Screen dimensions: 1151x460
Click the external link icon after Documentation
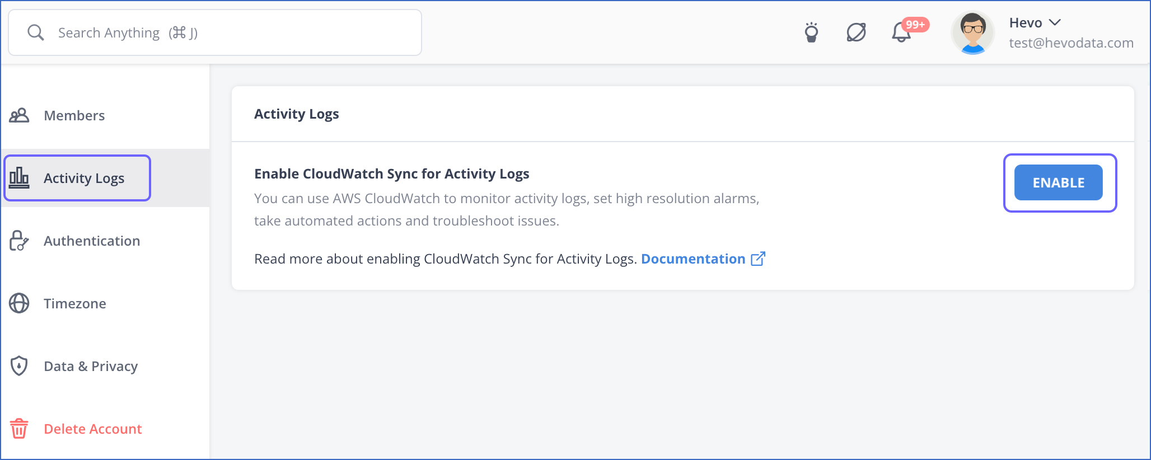(x=758, y=259)
